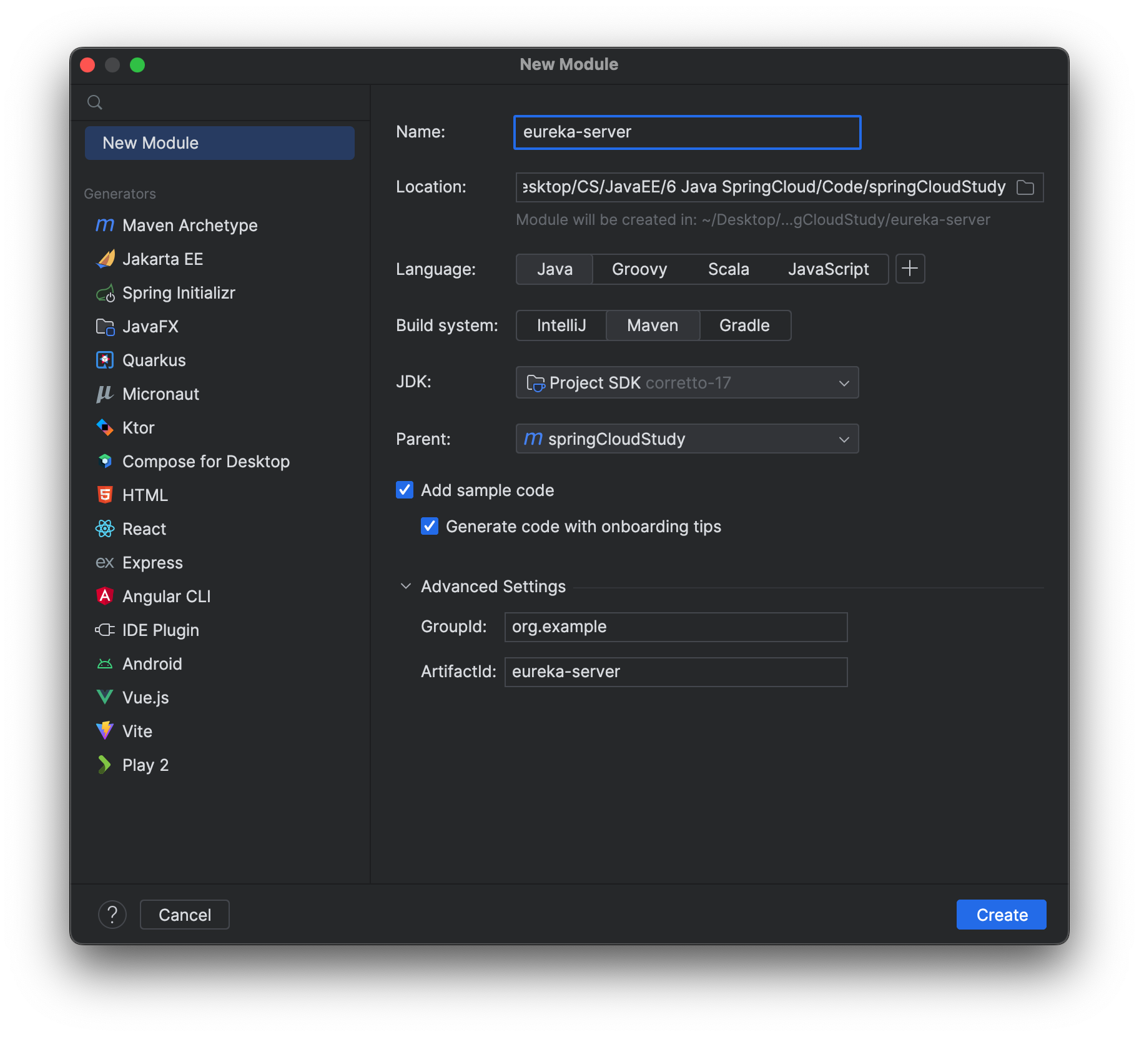Open the React generator
1139x1037 pixels.
[x=144, y=528]
